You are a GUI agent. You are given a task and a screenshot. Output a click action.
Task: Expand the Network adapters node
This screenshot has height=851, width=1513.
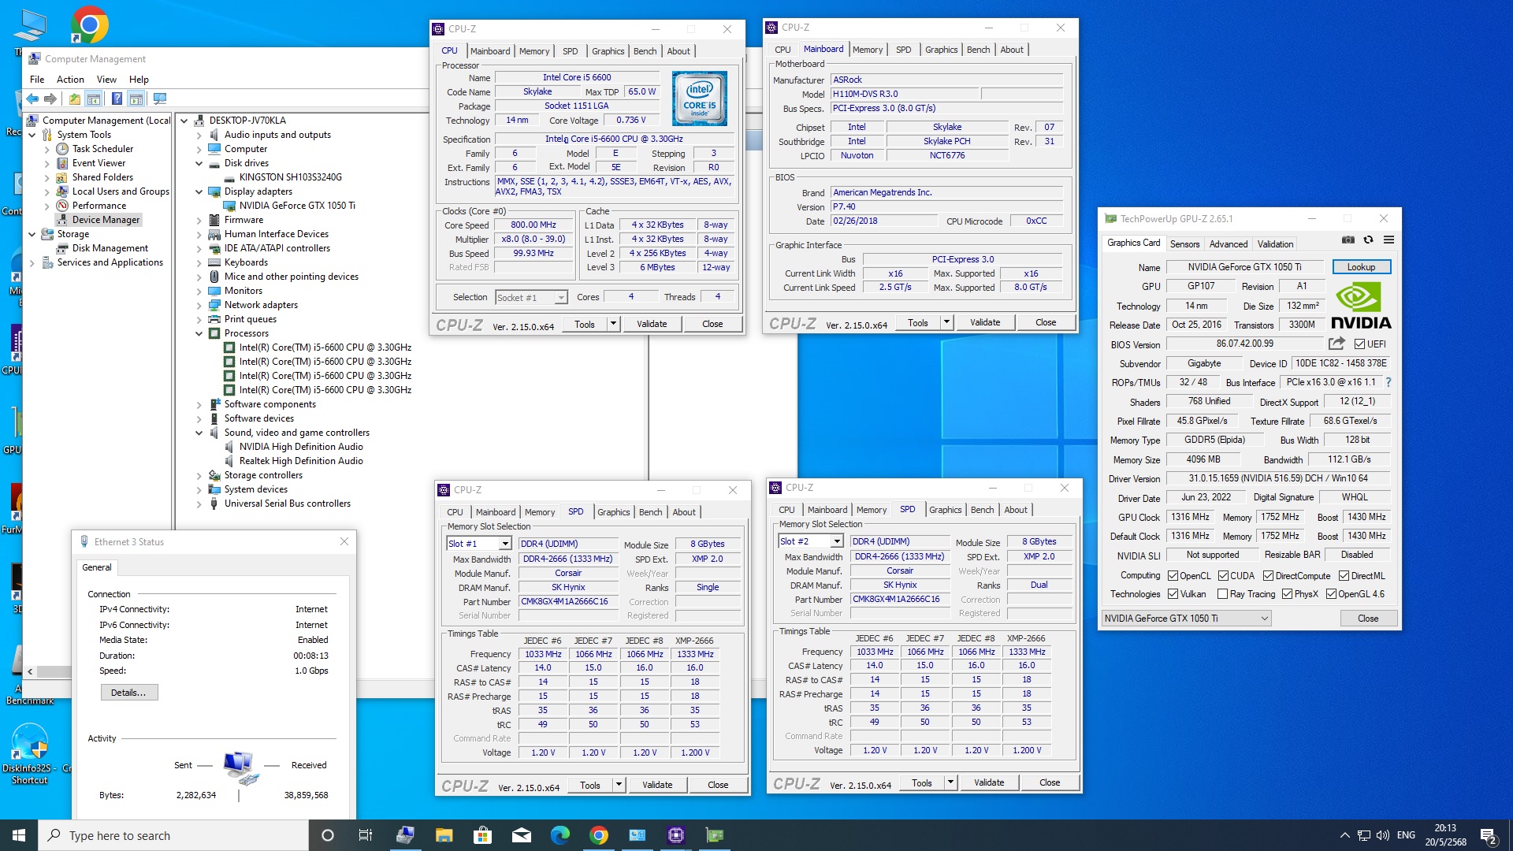coord(199,306)
